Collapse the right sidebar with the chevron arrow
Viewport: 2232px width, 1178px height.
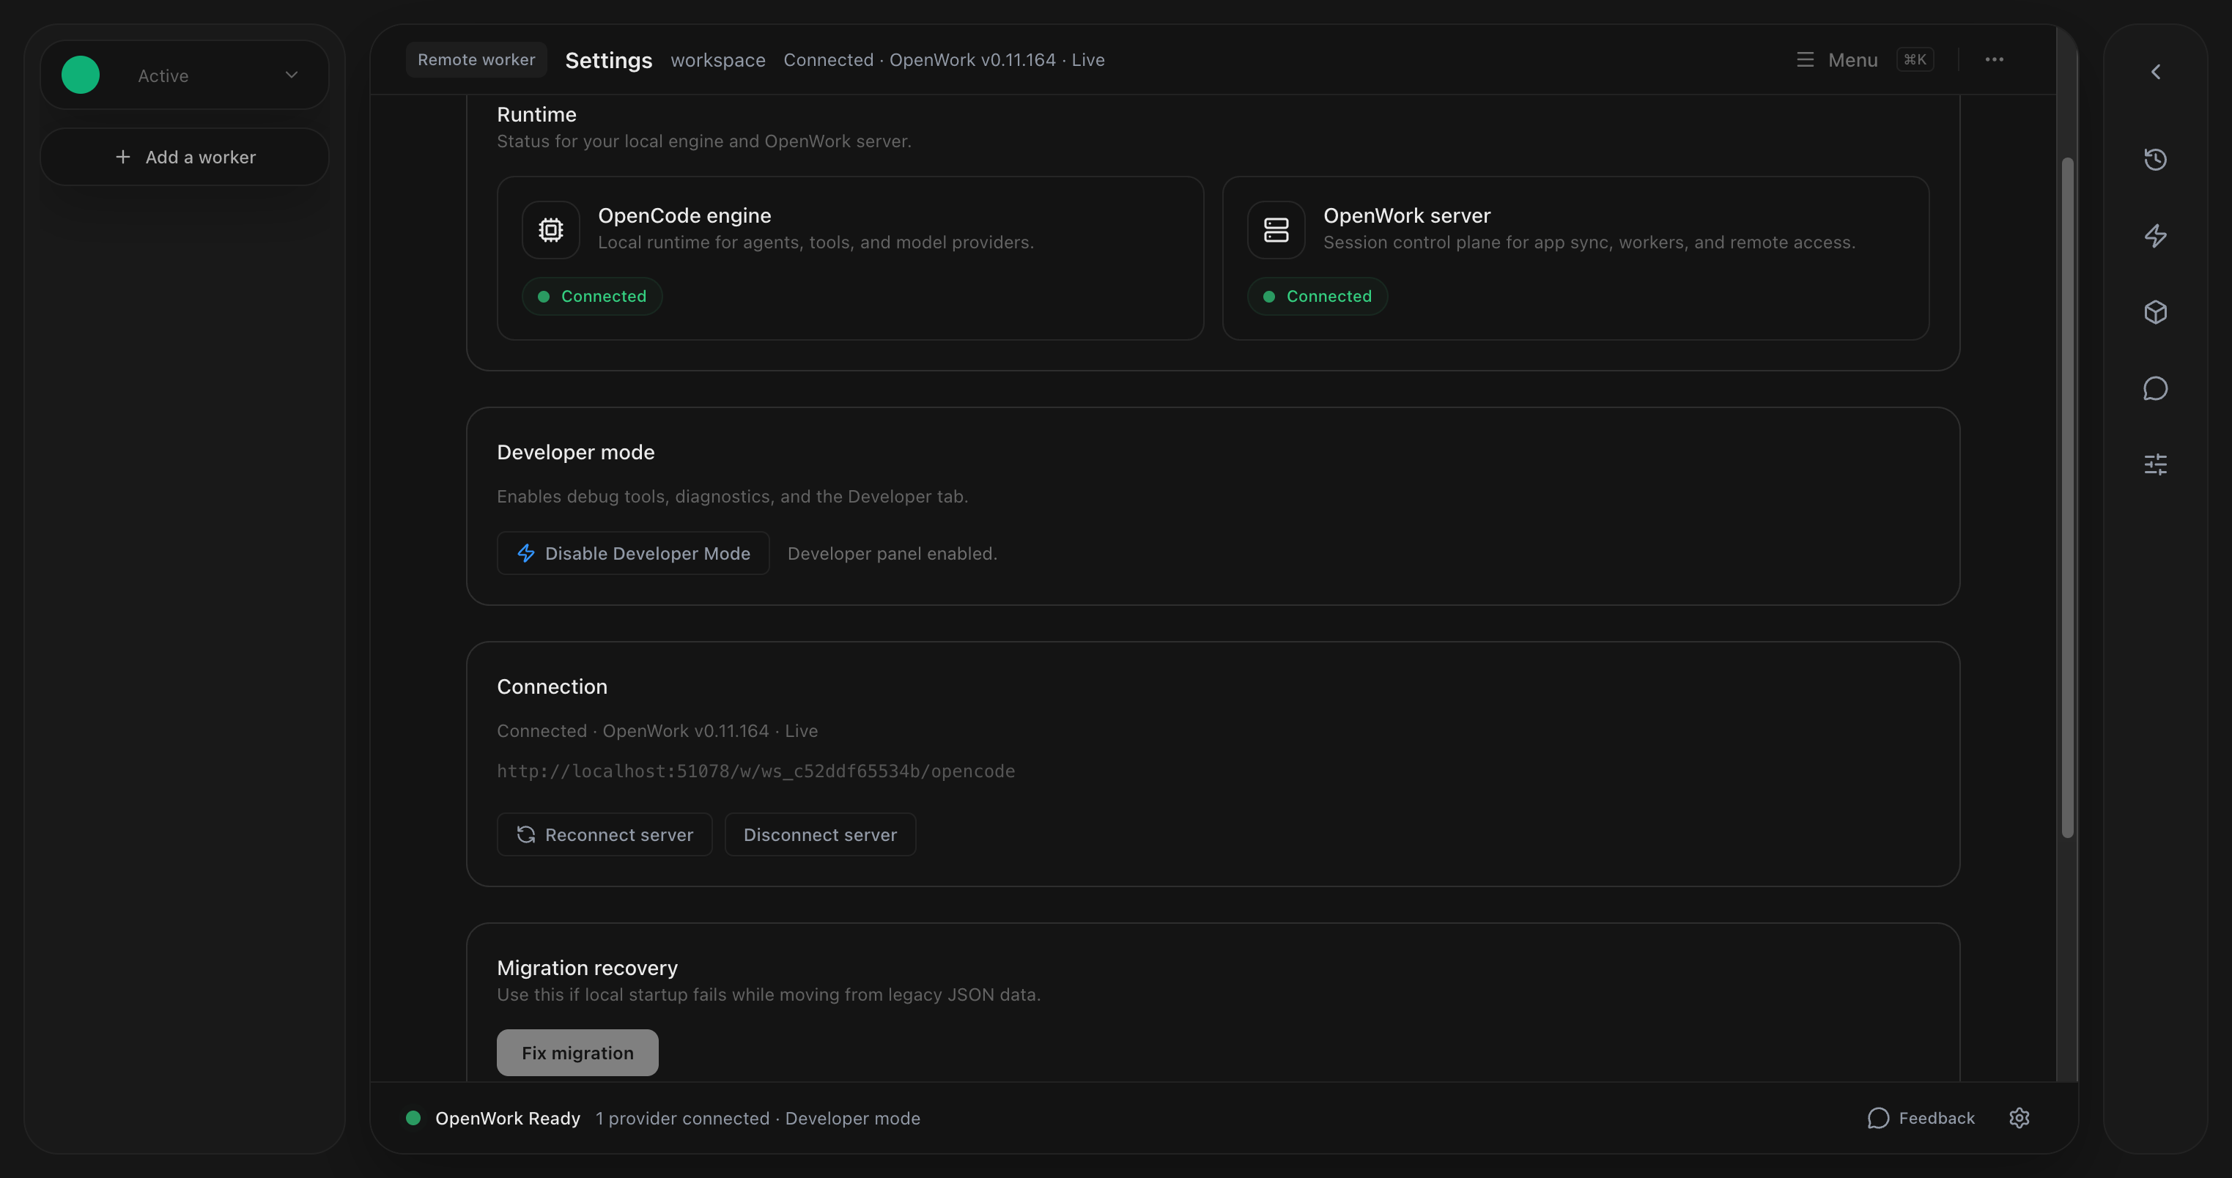2155,72
